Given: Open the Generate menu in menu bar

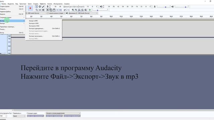Looking at the screenshot, I should (x=36, y=4).
